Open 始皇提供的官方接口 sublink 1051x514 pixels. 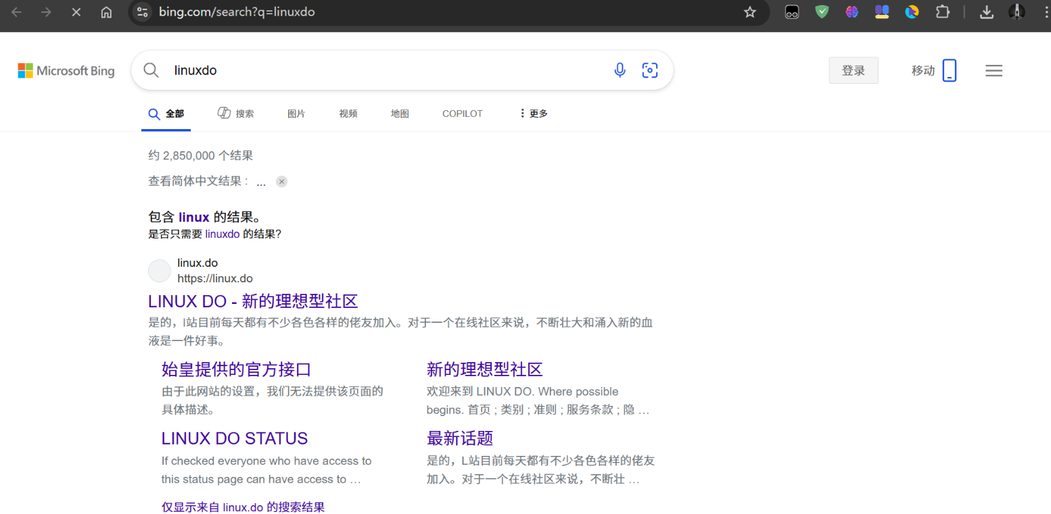[x=237, y=369]
